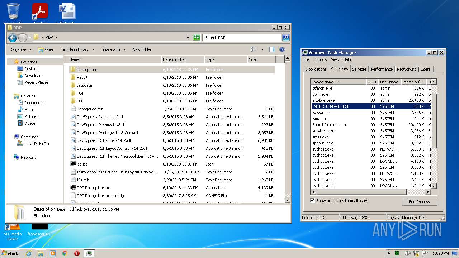The image size is (459, 258).
Task: Select Music library
Action: [29, 110]
